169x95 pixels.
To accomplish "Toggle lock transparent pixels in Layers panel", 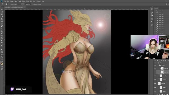I will tap(158, 61).
